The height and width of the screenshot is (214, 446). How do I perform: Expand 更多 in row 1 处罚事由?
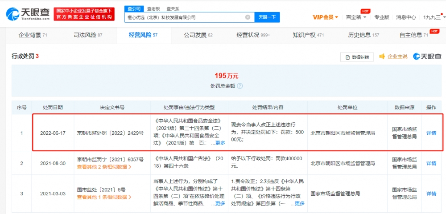coord(220,143)
